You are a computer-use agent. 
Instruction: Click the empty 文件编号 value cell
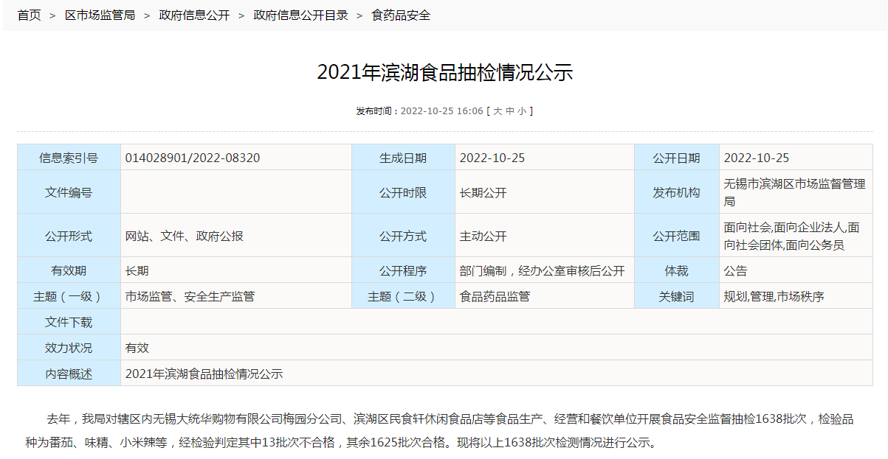[x=236, y=192]
